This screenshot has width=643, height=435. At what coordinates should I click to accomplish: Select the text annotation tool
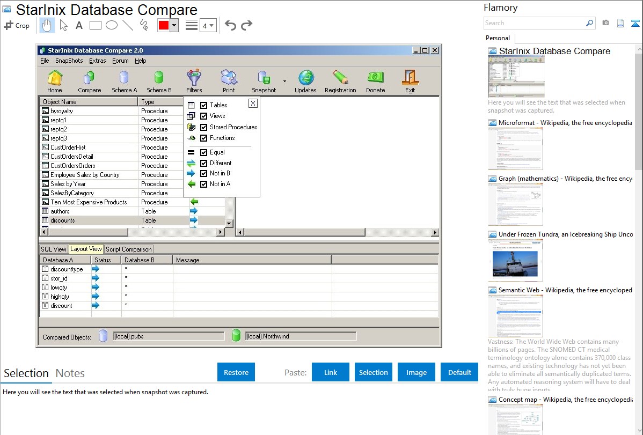pyautogui.click(x=79, y=25)
